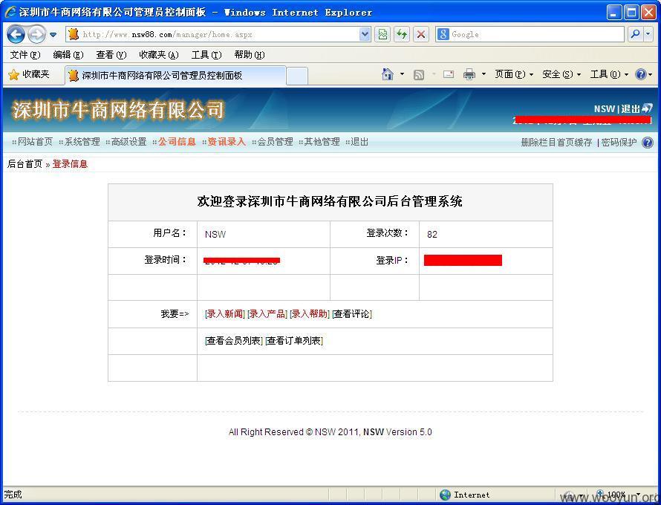Click the IE logo in title bar

click(x=10, y=12)
